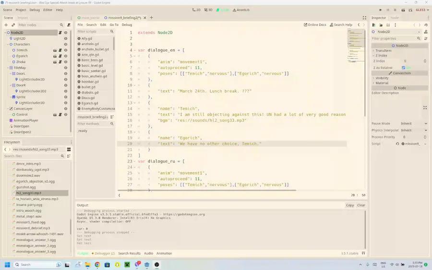The width and height of the screenshot is (432, 270).
Task: Click the Windows Start button
Action: coord(7,265)
